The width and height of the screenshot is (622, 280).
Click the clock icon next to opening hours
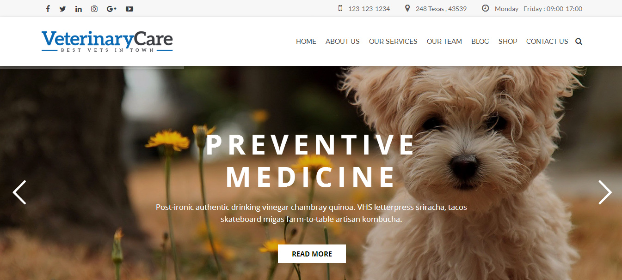[x=485, y=8]
